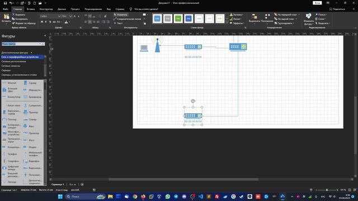The height and width of the screenshot is (201, 358).
Task: Click the rotation handle above selected switch
Action: pos(193,101)
